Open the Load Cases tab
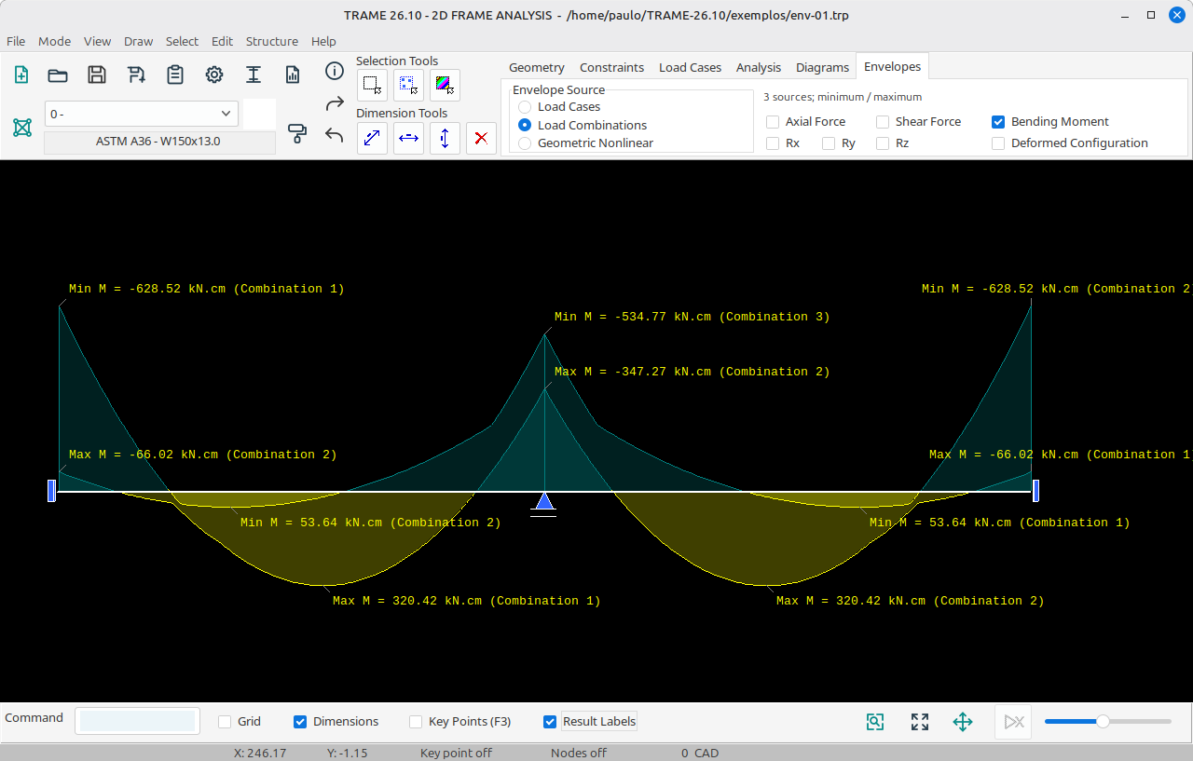Screen dimensions: 1193x761 click(691, 67)
